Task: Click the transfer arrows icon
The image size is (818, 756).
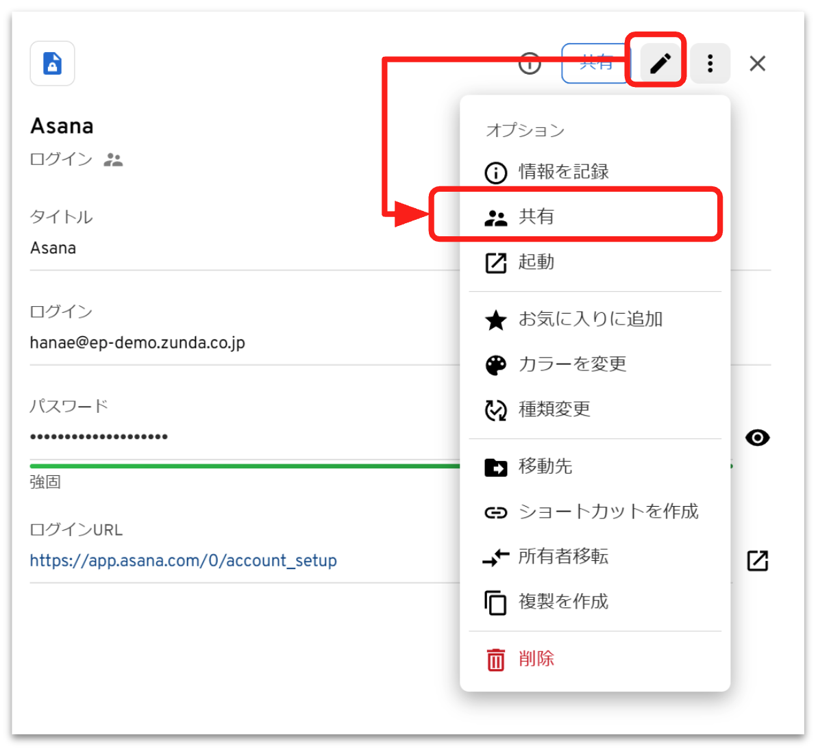Action: [495, 557]
